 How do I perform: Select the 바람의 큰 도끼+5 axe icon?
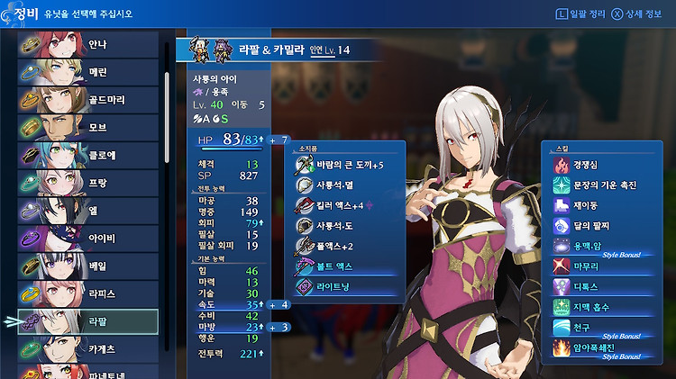point(304,166)
